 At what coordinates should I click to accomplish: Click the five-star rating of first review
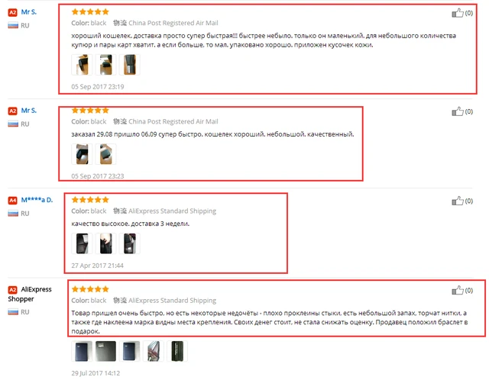point(90,12)
